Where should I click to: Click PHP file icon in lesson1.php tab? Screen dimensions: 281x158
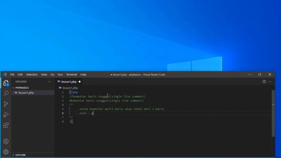coord(58,82)
